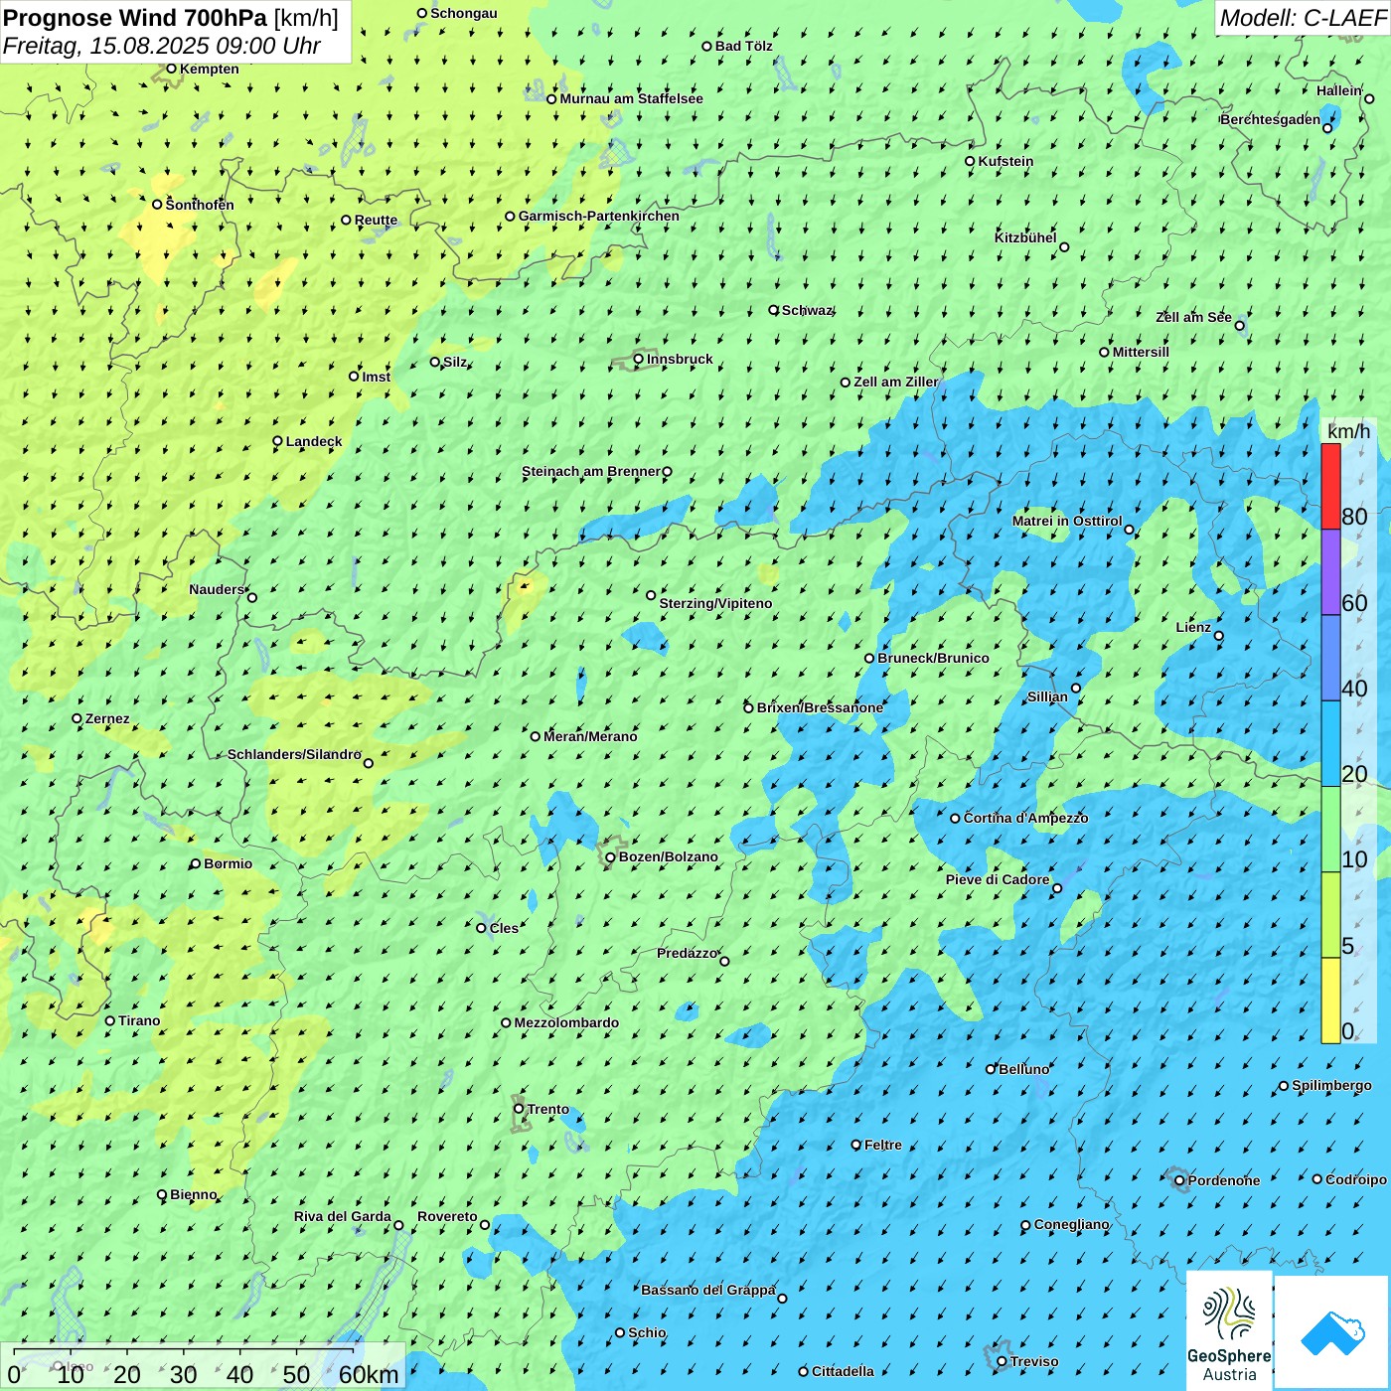Screen dimensions: 1391x1391
Task: Click the Pieve di Cadore label
Action: click(998, 879)
